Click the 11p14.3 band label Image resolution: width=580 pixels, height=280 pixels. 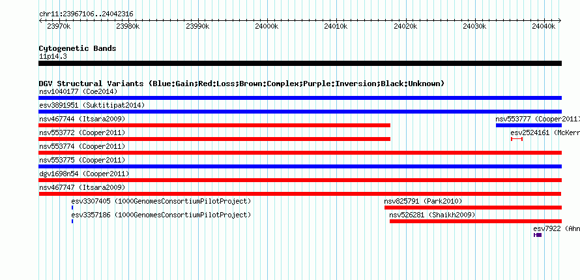click(53, 56)
